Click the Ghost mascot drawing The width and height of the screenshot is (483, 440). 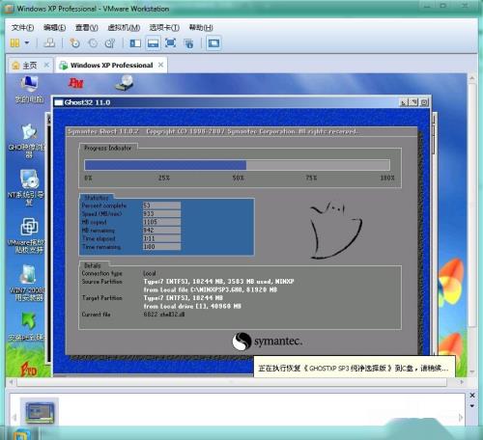336,231
